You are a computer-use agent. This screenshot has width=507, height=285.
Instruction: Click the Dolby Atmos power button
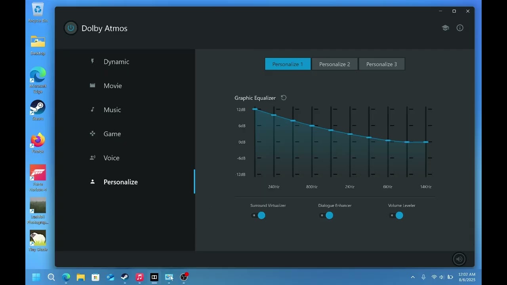tap(71, 28)
